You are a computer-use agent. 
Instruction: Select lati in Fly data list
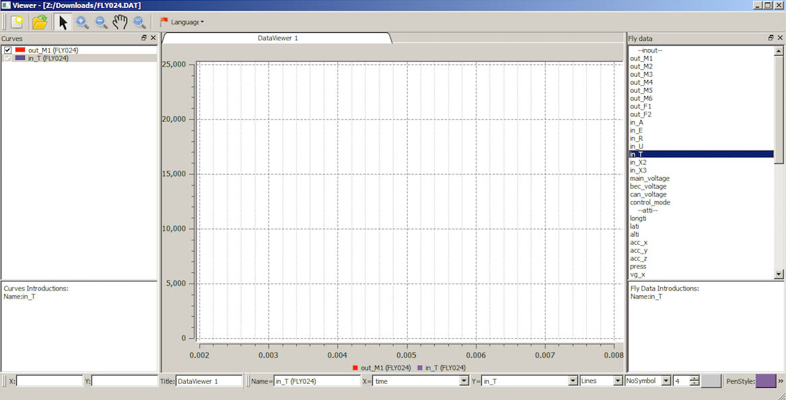(x=701, y=227)
